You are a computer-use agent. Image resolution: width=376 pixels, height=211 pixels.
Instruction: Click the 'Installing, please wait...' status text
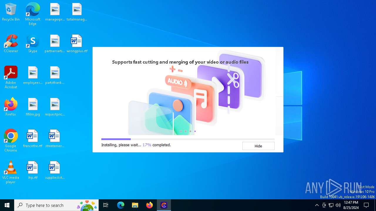tap(121, 145)
